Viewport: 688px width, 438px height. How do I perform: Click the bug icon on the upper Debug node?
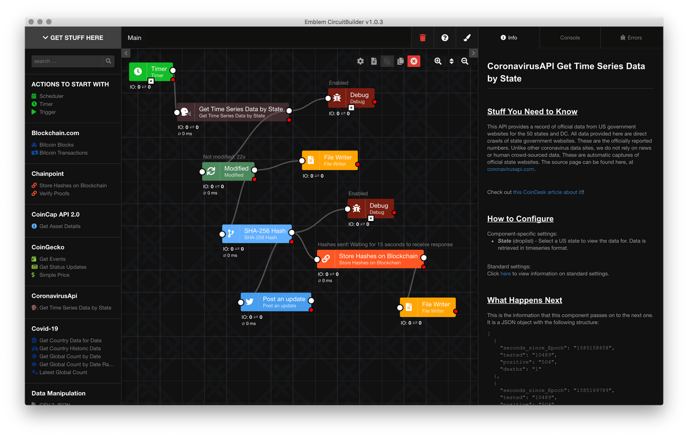pyautogui.click(x=337, y=98)
